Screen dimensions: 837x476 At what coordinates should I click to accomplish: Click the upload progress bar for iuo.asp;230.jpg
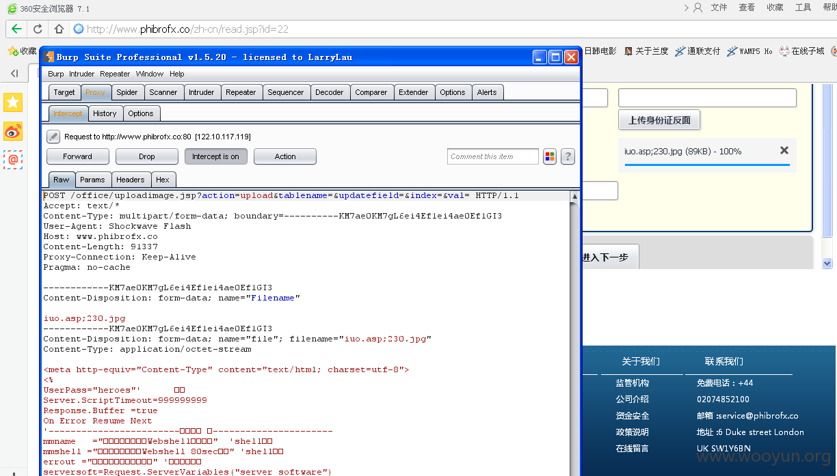click(x=707, y=165)
